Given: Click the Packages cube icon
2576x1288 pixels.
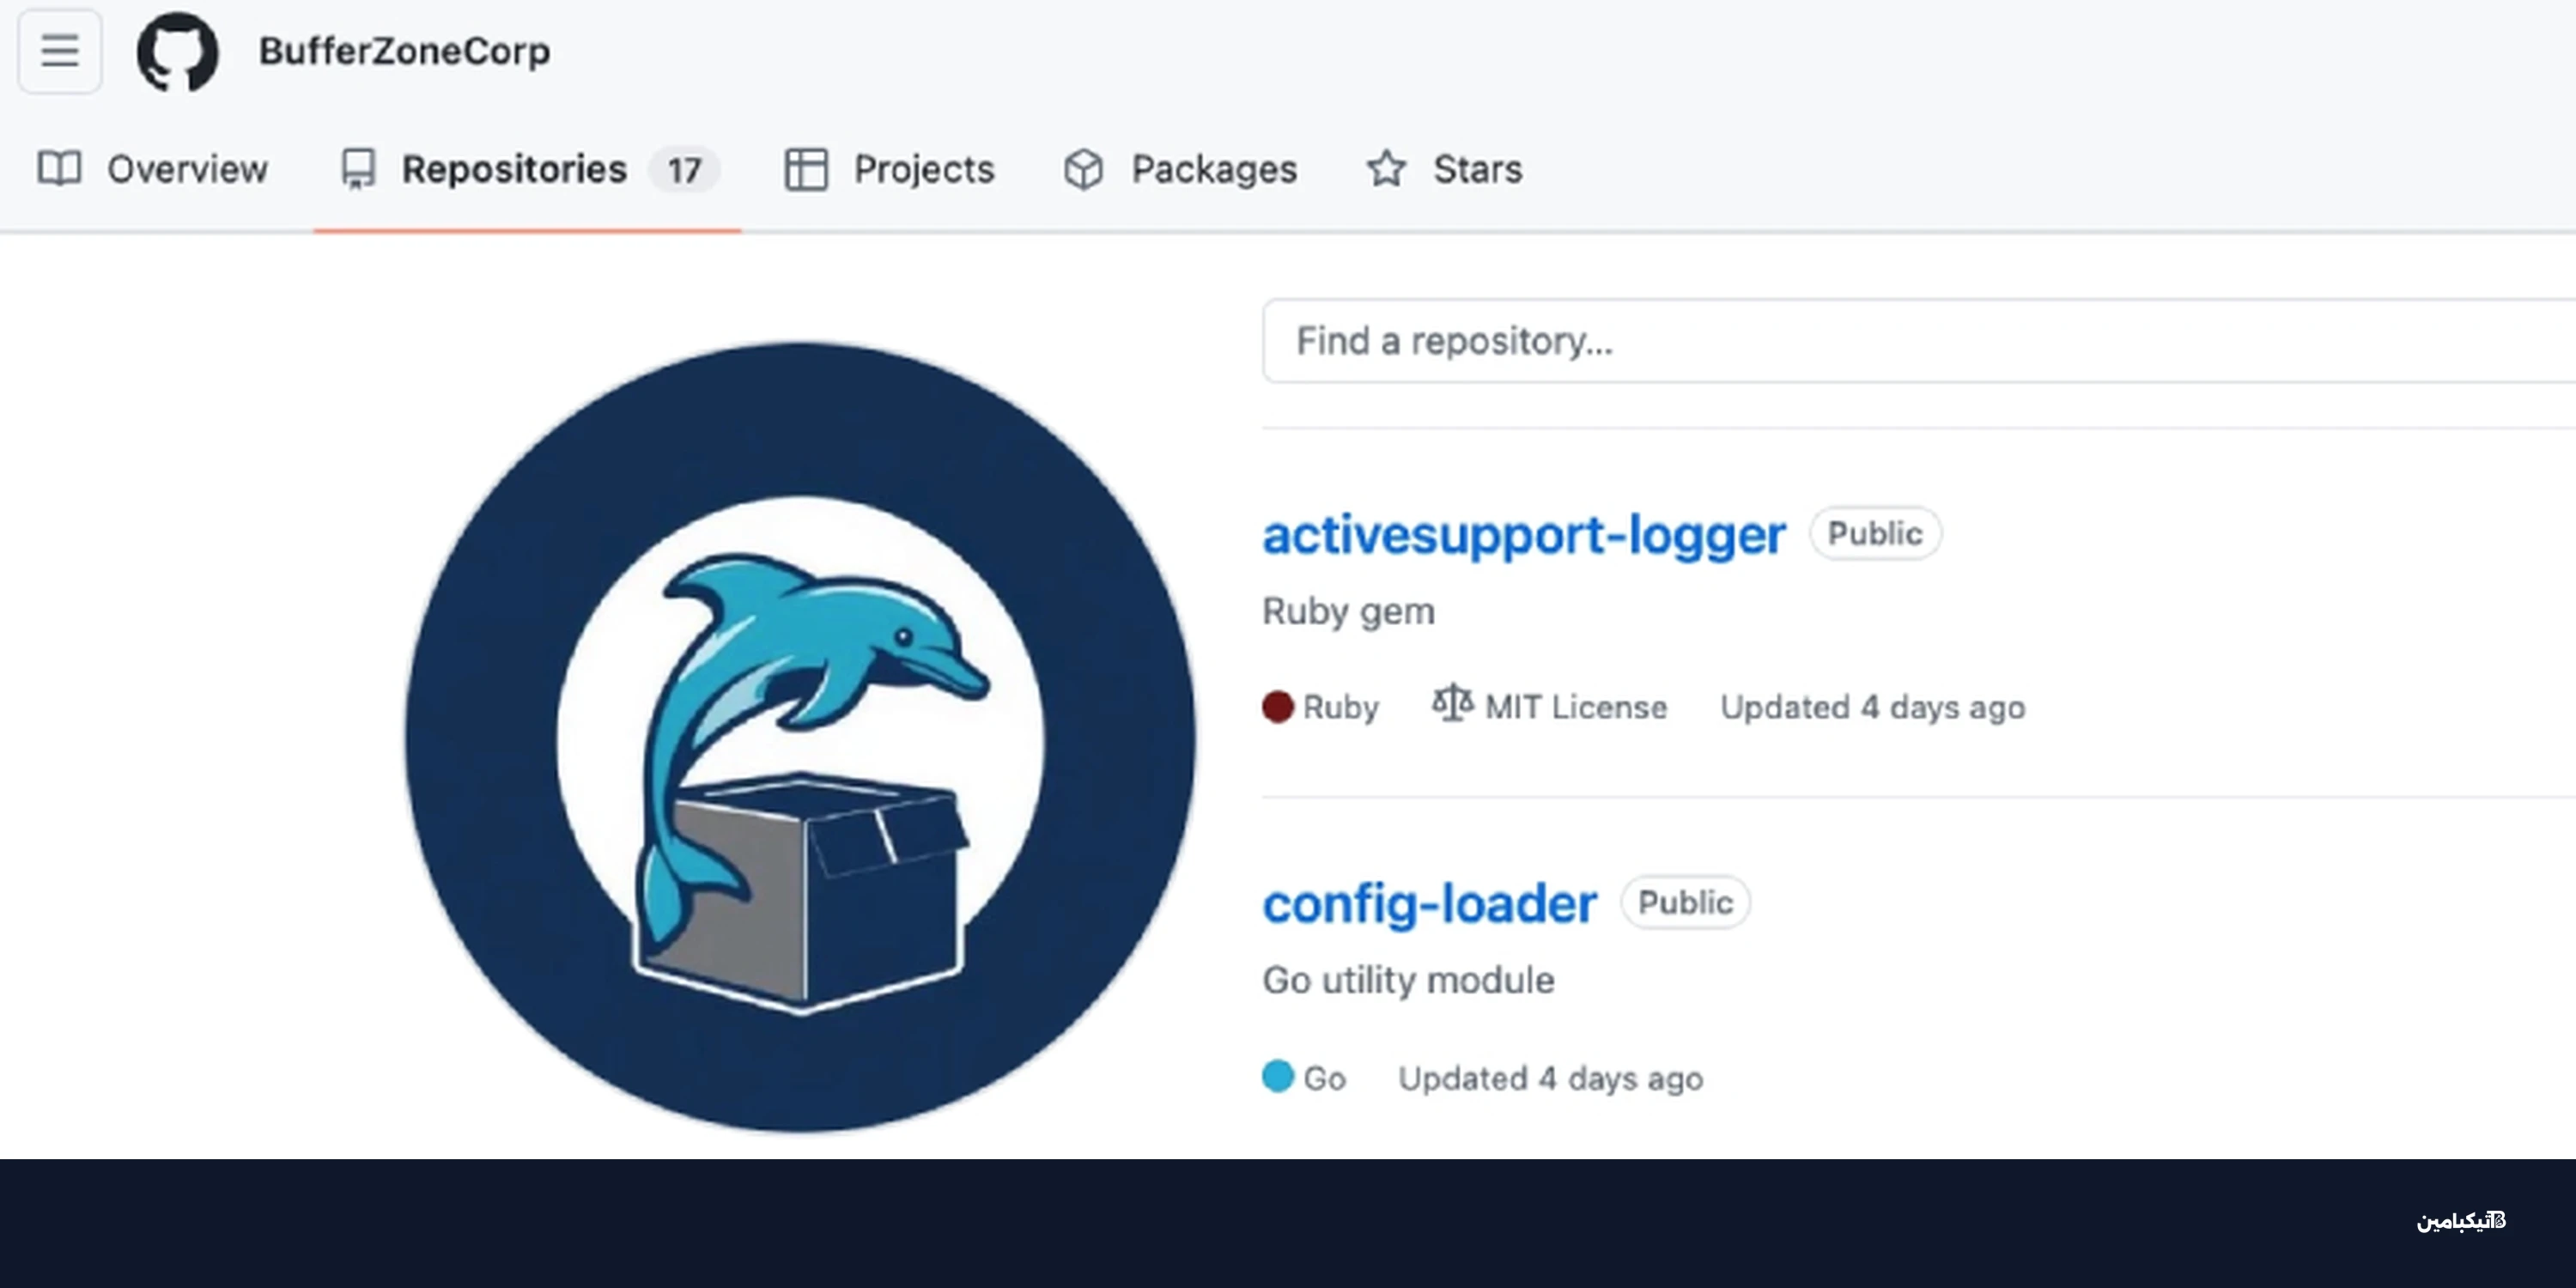Looking at the screenshot, I should tap(1083, 169).
